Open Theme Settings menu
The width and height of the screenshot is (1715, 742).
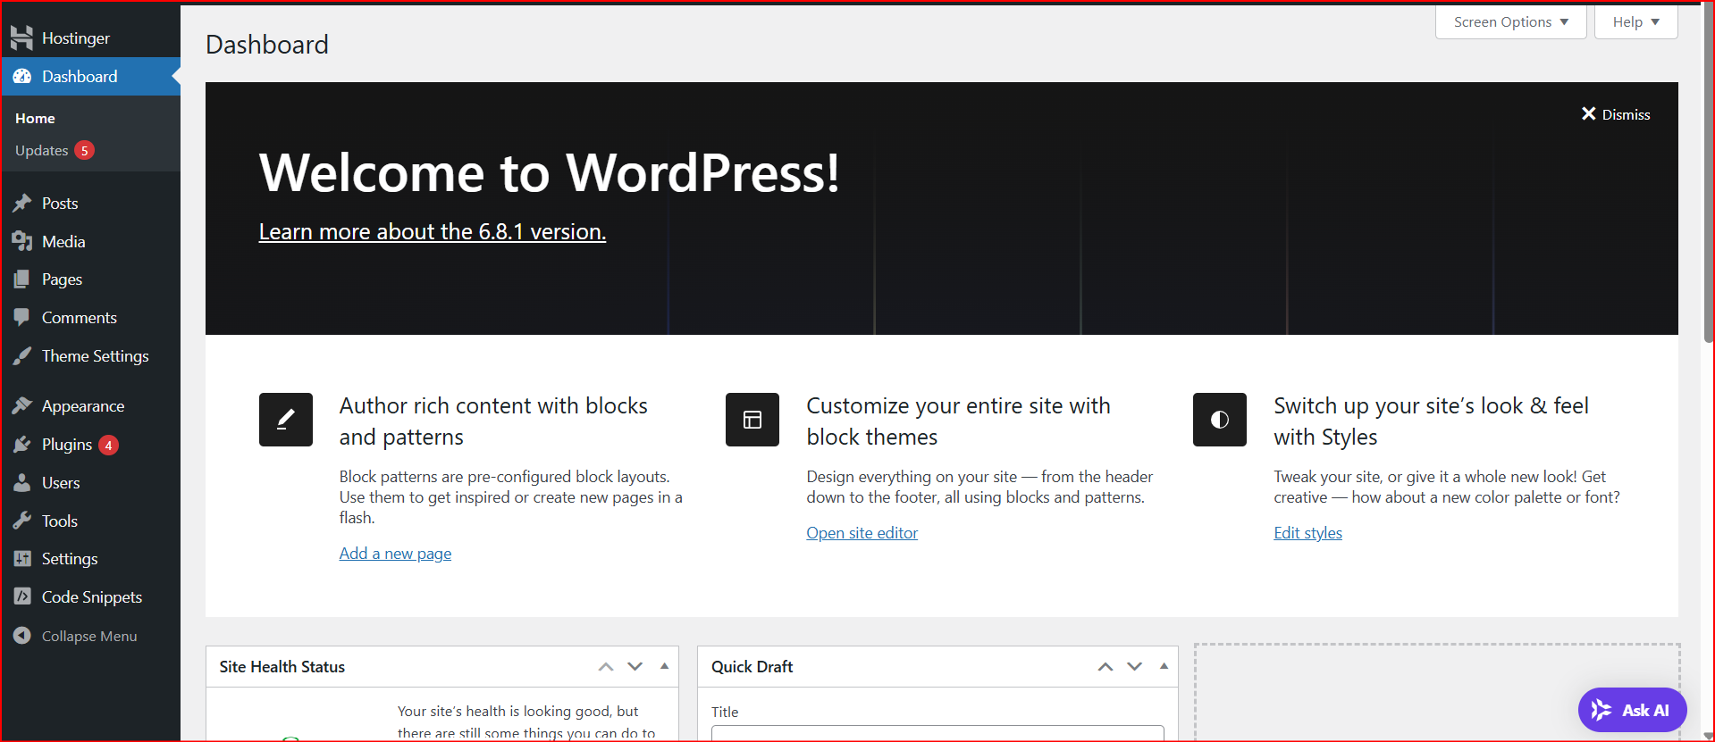(x=90, y=356)
